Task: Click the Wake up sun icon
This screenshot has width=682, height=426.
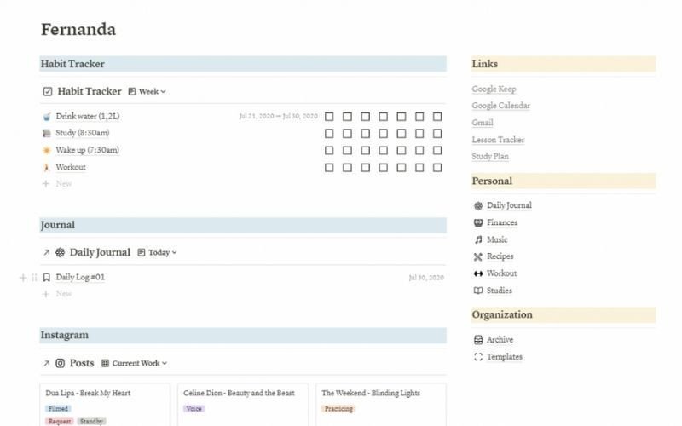Action: click(x=47, y=151)
